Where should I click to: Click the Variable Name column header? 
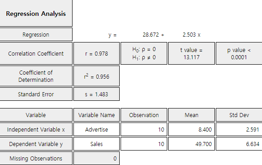pos(97,115)
